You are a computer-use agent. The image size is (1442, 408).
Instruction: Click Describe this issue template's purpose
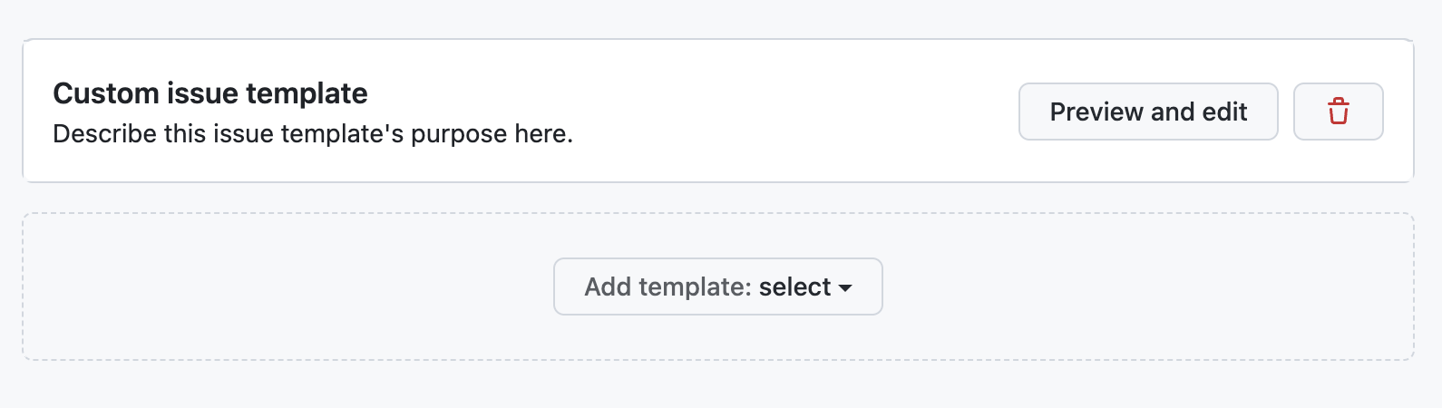coord(313,134)
